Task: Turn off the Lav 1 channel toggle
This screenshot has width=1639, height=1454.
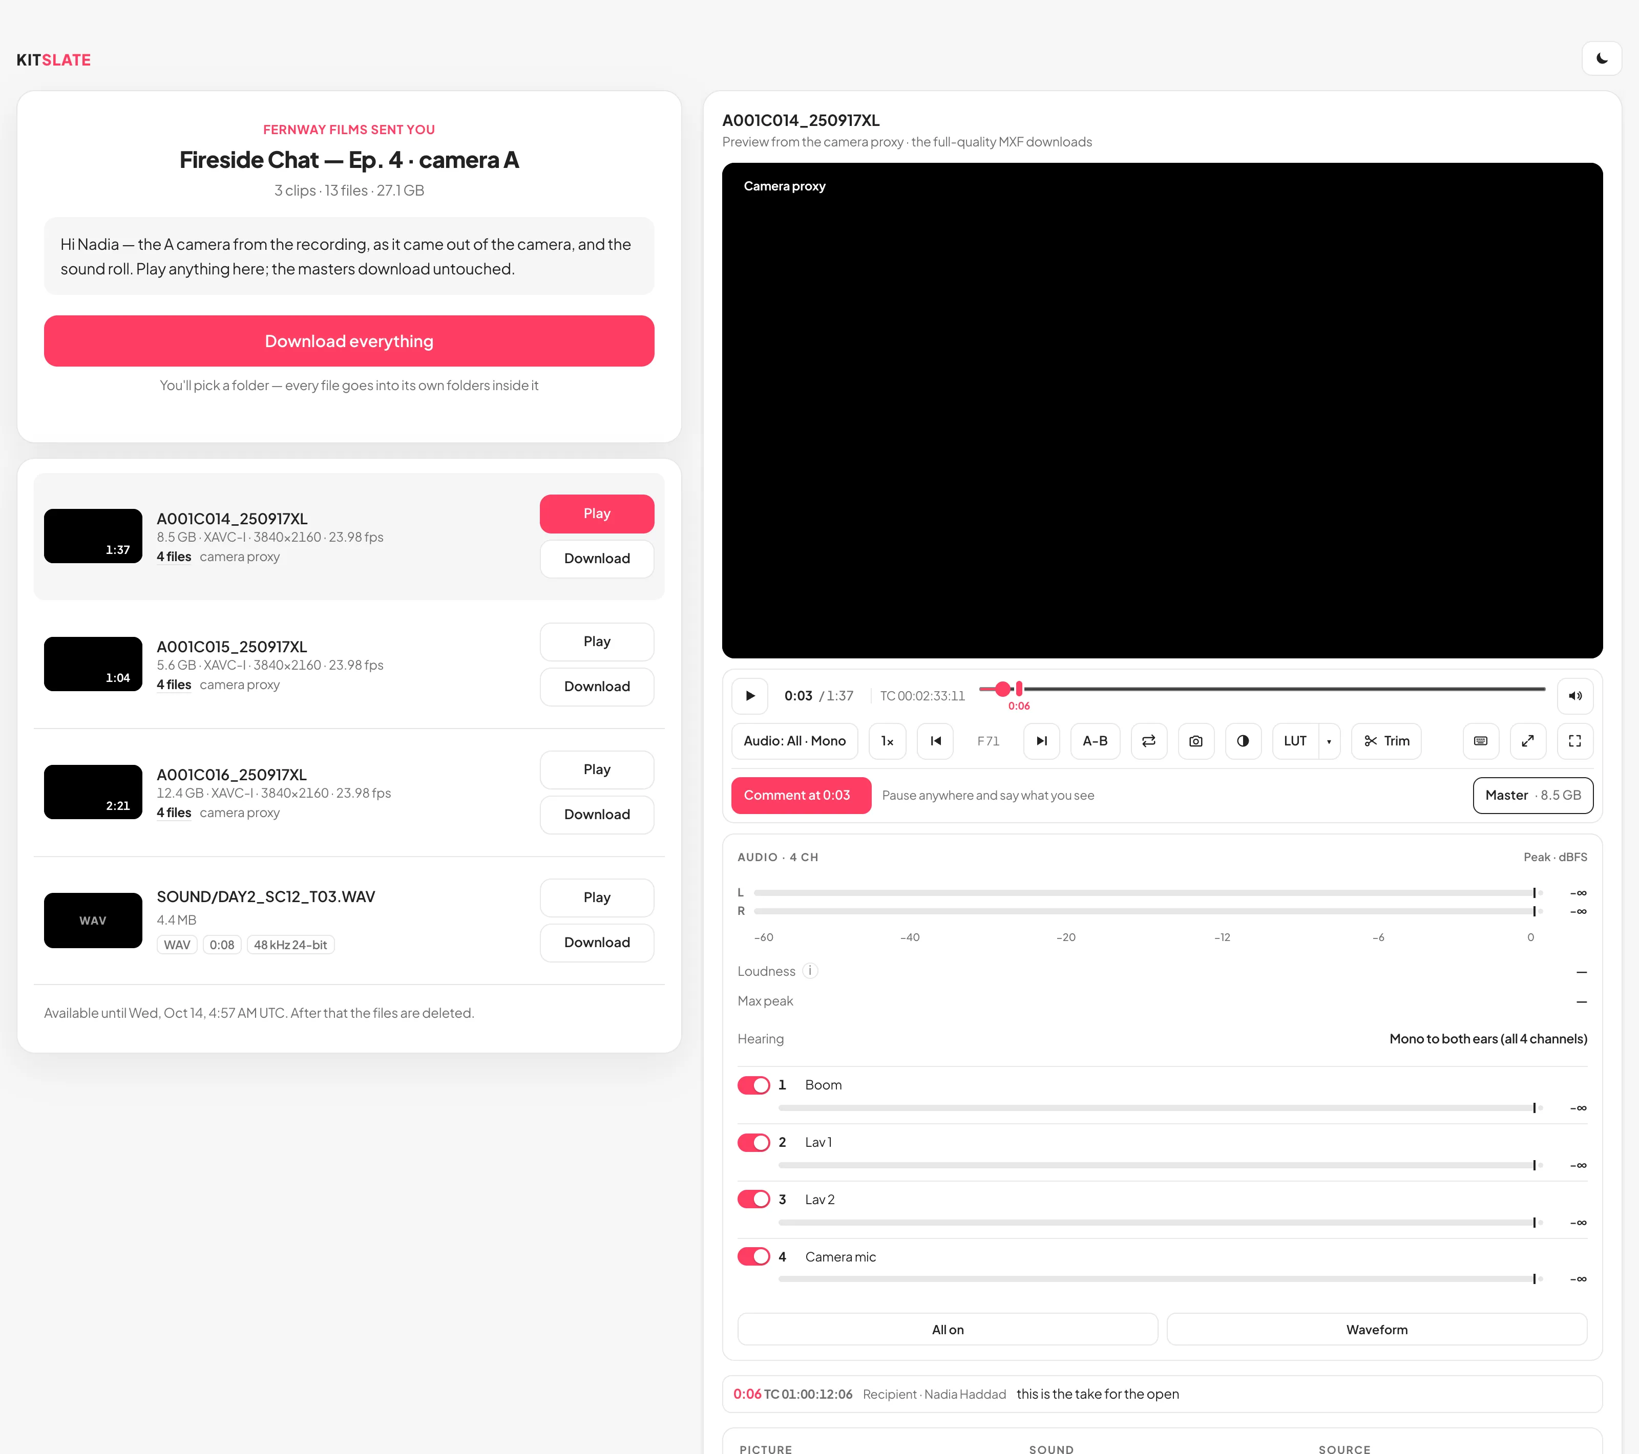Action: (x=754, y=1142)
